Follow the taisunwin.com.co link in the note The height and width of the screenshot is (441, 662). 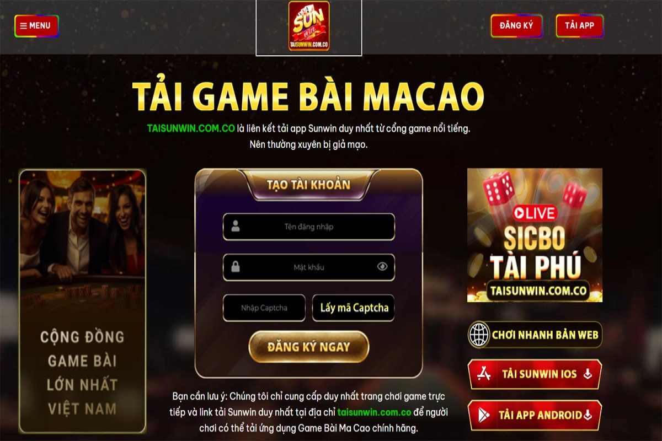(375, 412)
